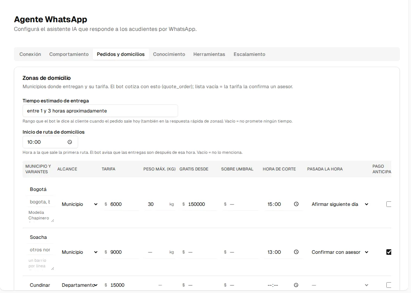Grab the Soacha neighborhoods textarea resize handle
Viewport: 411px width, 293px height.
coord(52,269)
